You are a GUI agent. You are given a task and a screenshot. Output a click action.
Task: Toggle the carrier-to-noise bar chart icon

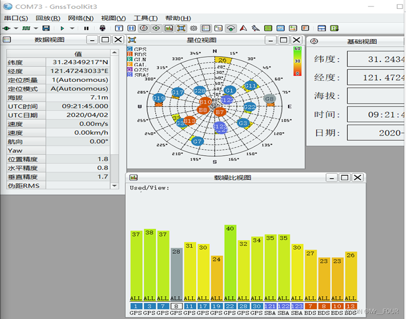click(169, 28)
